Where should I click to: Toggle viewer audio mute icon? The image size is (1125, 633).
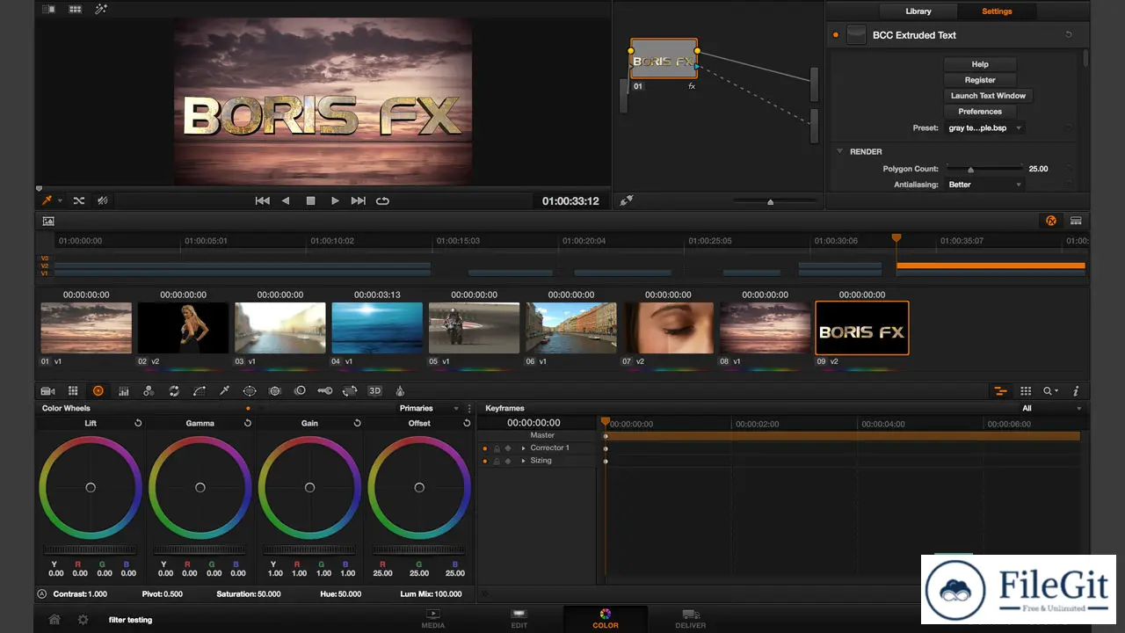(103, 200)
